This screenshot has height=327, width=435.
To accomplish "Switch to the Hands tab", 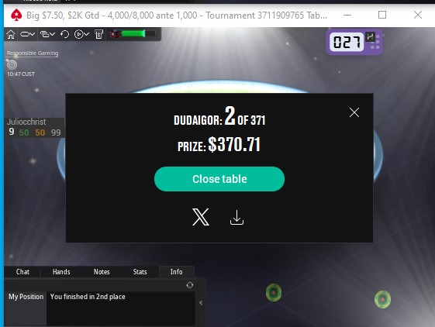I will 61,272.
